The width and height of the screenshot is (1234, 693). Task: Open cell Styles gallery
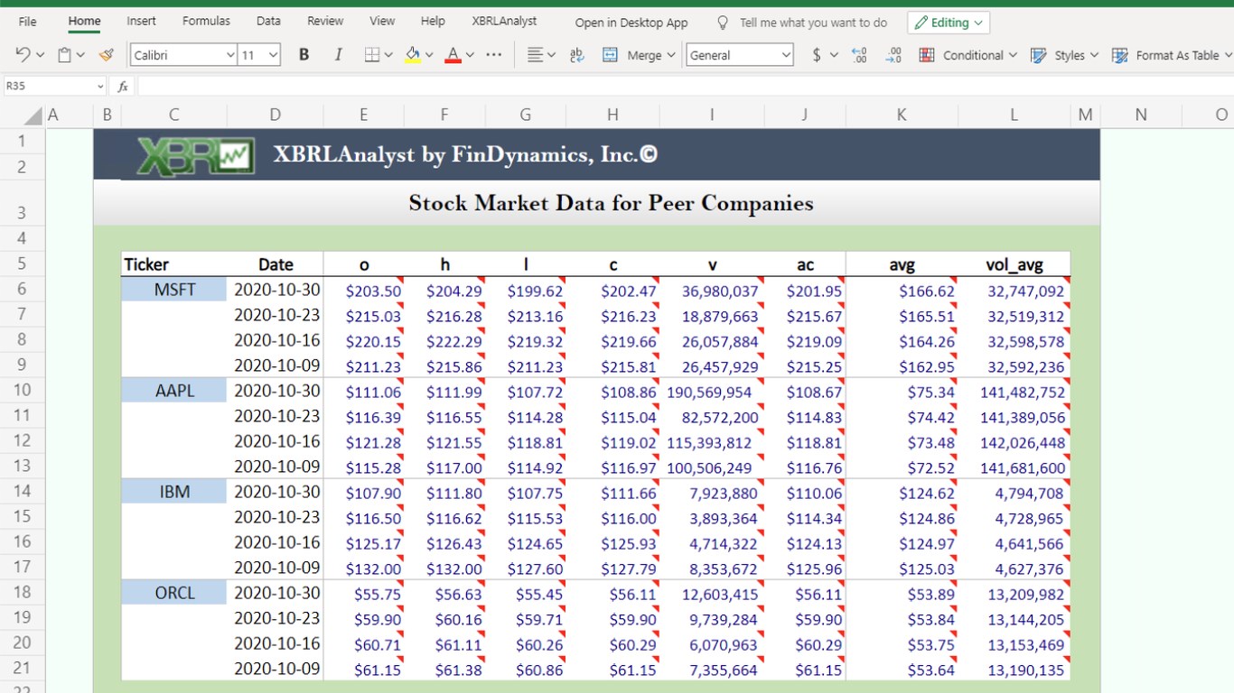pyautogui.click(x=1064, y=55)
